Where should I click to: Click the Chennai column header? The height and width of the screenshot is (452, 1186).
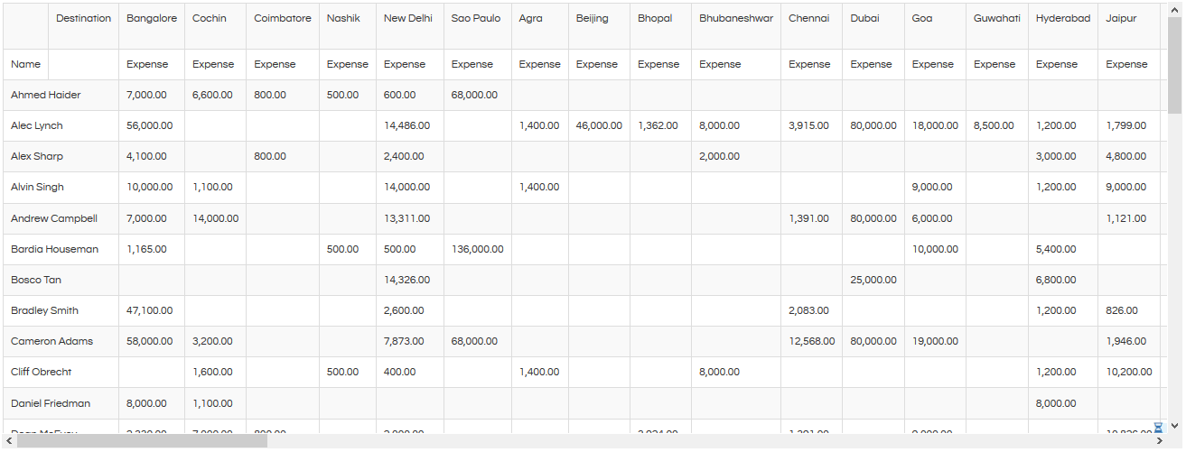pos(812,26)
